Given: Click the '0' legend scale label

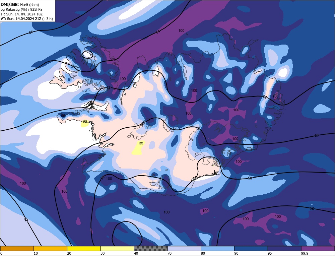Looking at the screenshot, I should pyautogui.click(x=1, y=253).
